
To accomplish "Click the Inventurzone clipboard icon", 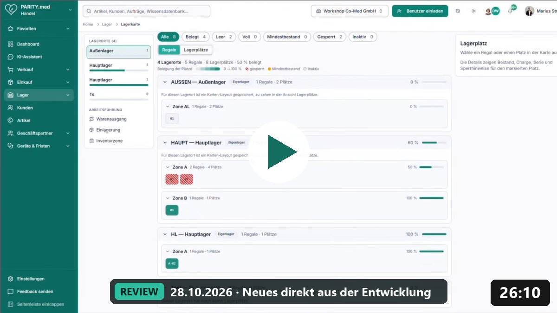I will pyautogui.click(x=91, y=141).
